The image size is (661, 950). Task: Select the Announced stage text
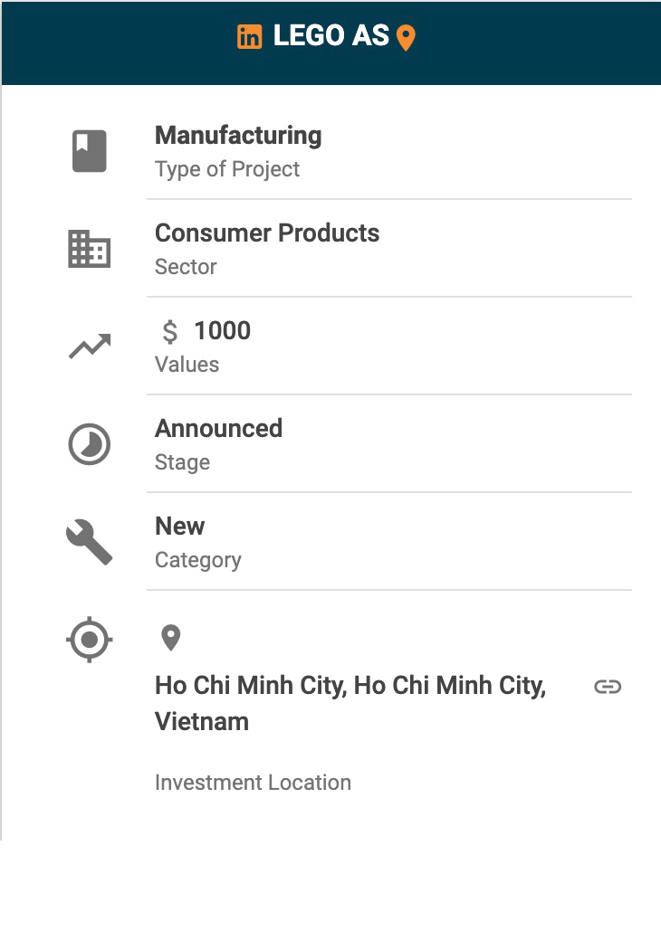218,429
